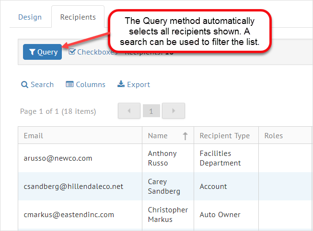
Task: Sort by the Roles column header
Action: coord(285,136)
